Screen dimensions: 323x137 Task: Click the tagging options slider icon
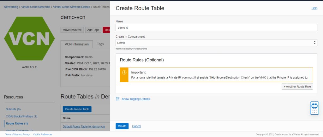(117, 99)
